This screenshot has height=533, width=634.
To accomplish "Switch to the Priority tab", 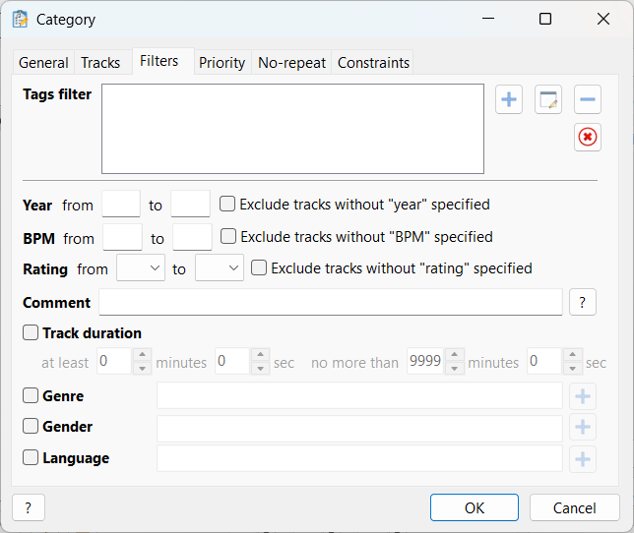I will point(222,63).
